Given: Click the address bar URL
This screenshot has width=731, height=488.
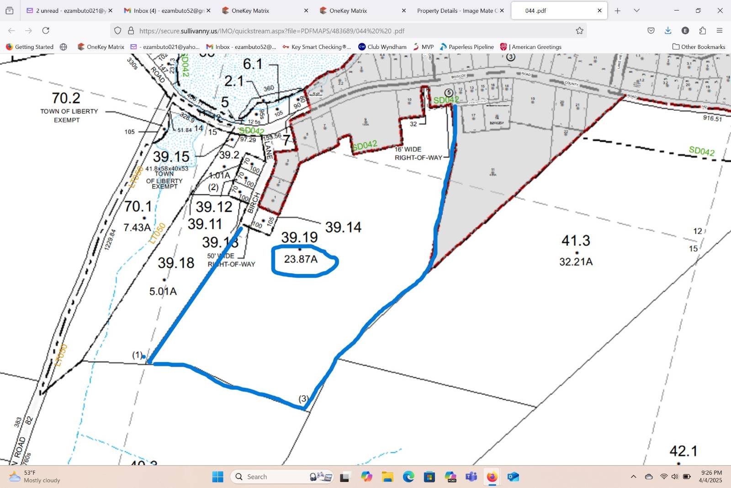Looking at the screenshot, I should point(320,31).
